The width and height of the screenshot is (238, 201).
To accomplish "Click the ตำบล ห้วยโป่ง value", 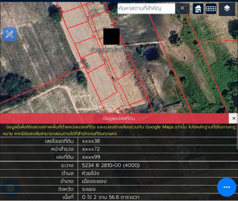I will tap(90, 173).
